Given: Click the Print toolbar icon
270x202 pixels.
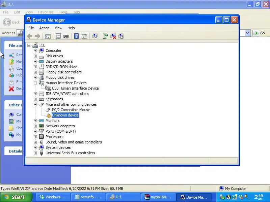Looking at the screenshot, I should pyautogui.click(x=66, y=36).
